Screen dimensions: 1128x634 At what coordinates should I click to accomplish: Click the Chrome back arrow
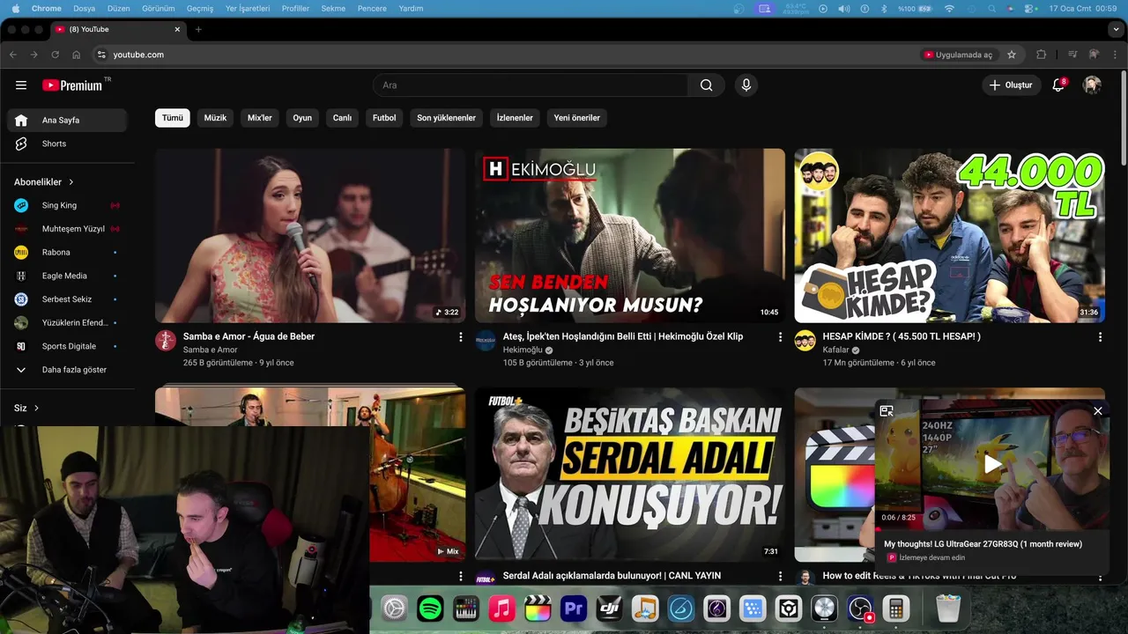13,55
